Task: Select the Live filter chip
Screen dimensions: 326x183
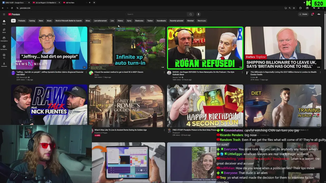Action: coord(112,21)
